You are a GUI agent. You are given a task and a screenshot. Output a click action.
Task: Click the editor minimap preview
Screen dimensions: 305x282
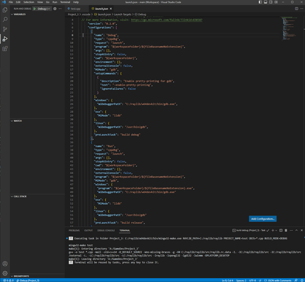(290, 29)
